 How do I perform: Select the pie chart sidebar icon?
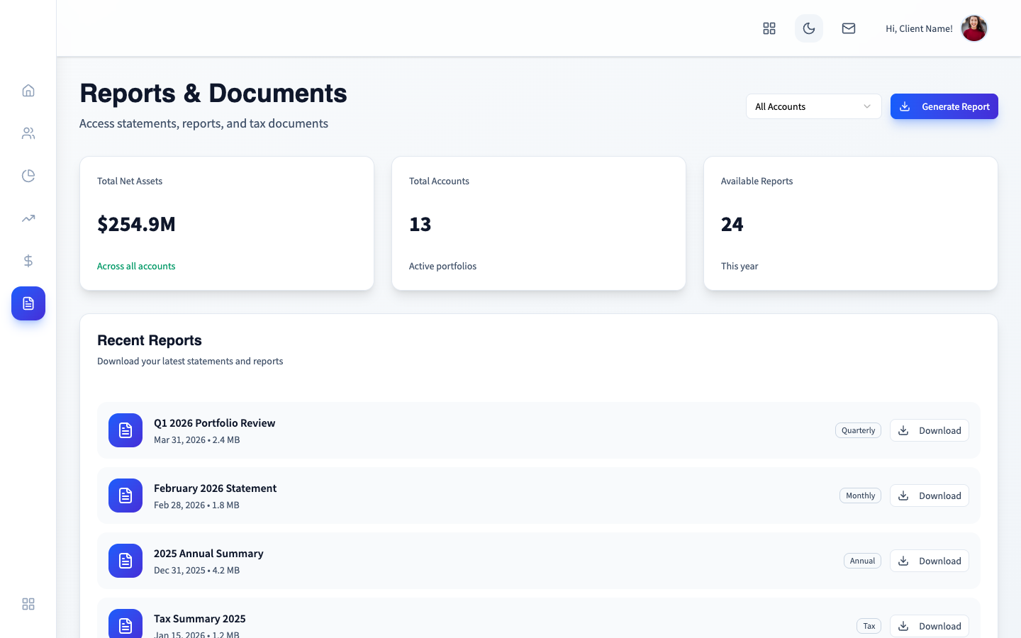[28, 176]
